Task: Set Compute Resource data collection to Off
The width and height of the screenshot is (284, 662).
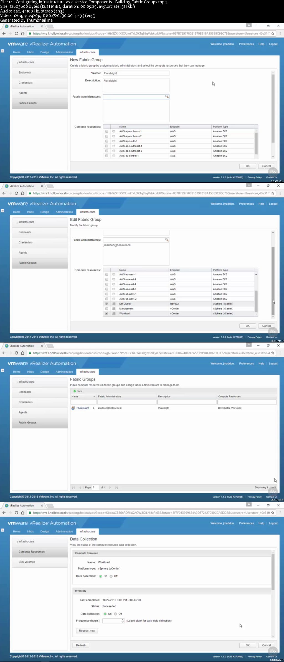Action: coord(111,576)
